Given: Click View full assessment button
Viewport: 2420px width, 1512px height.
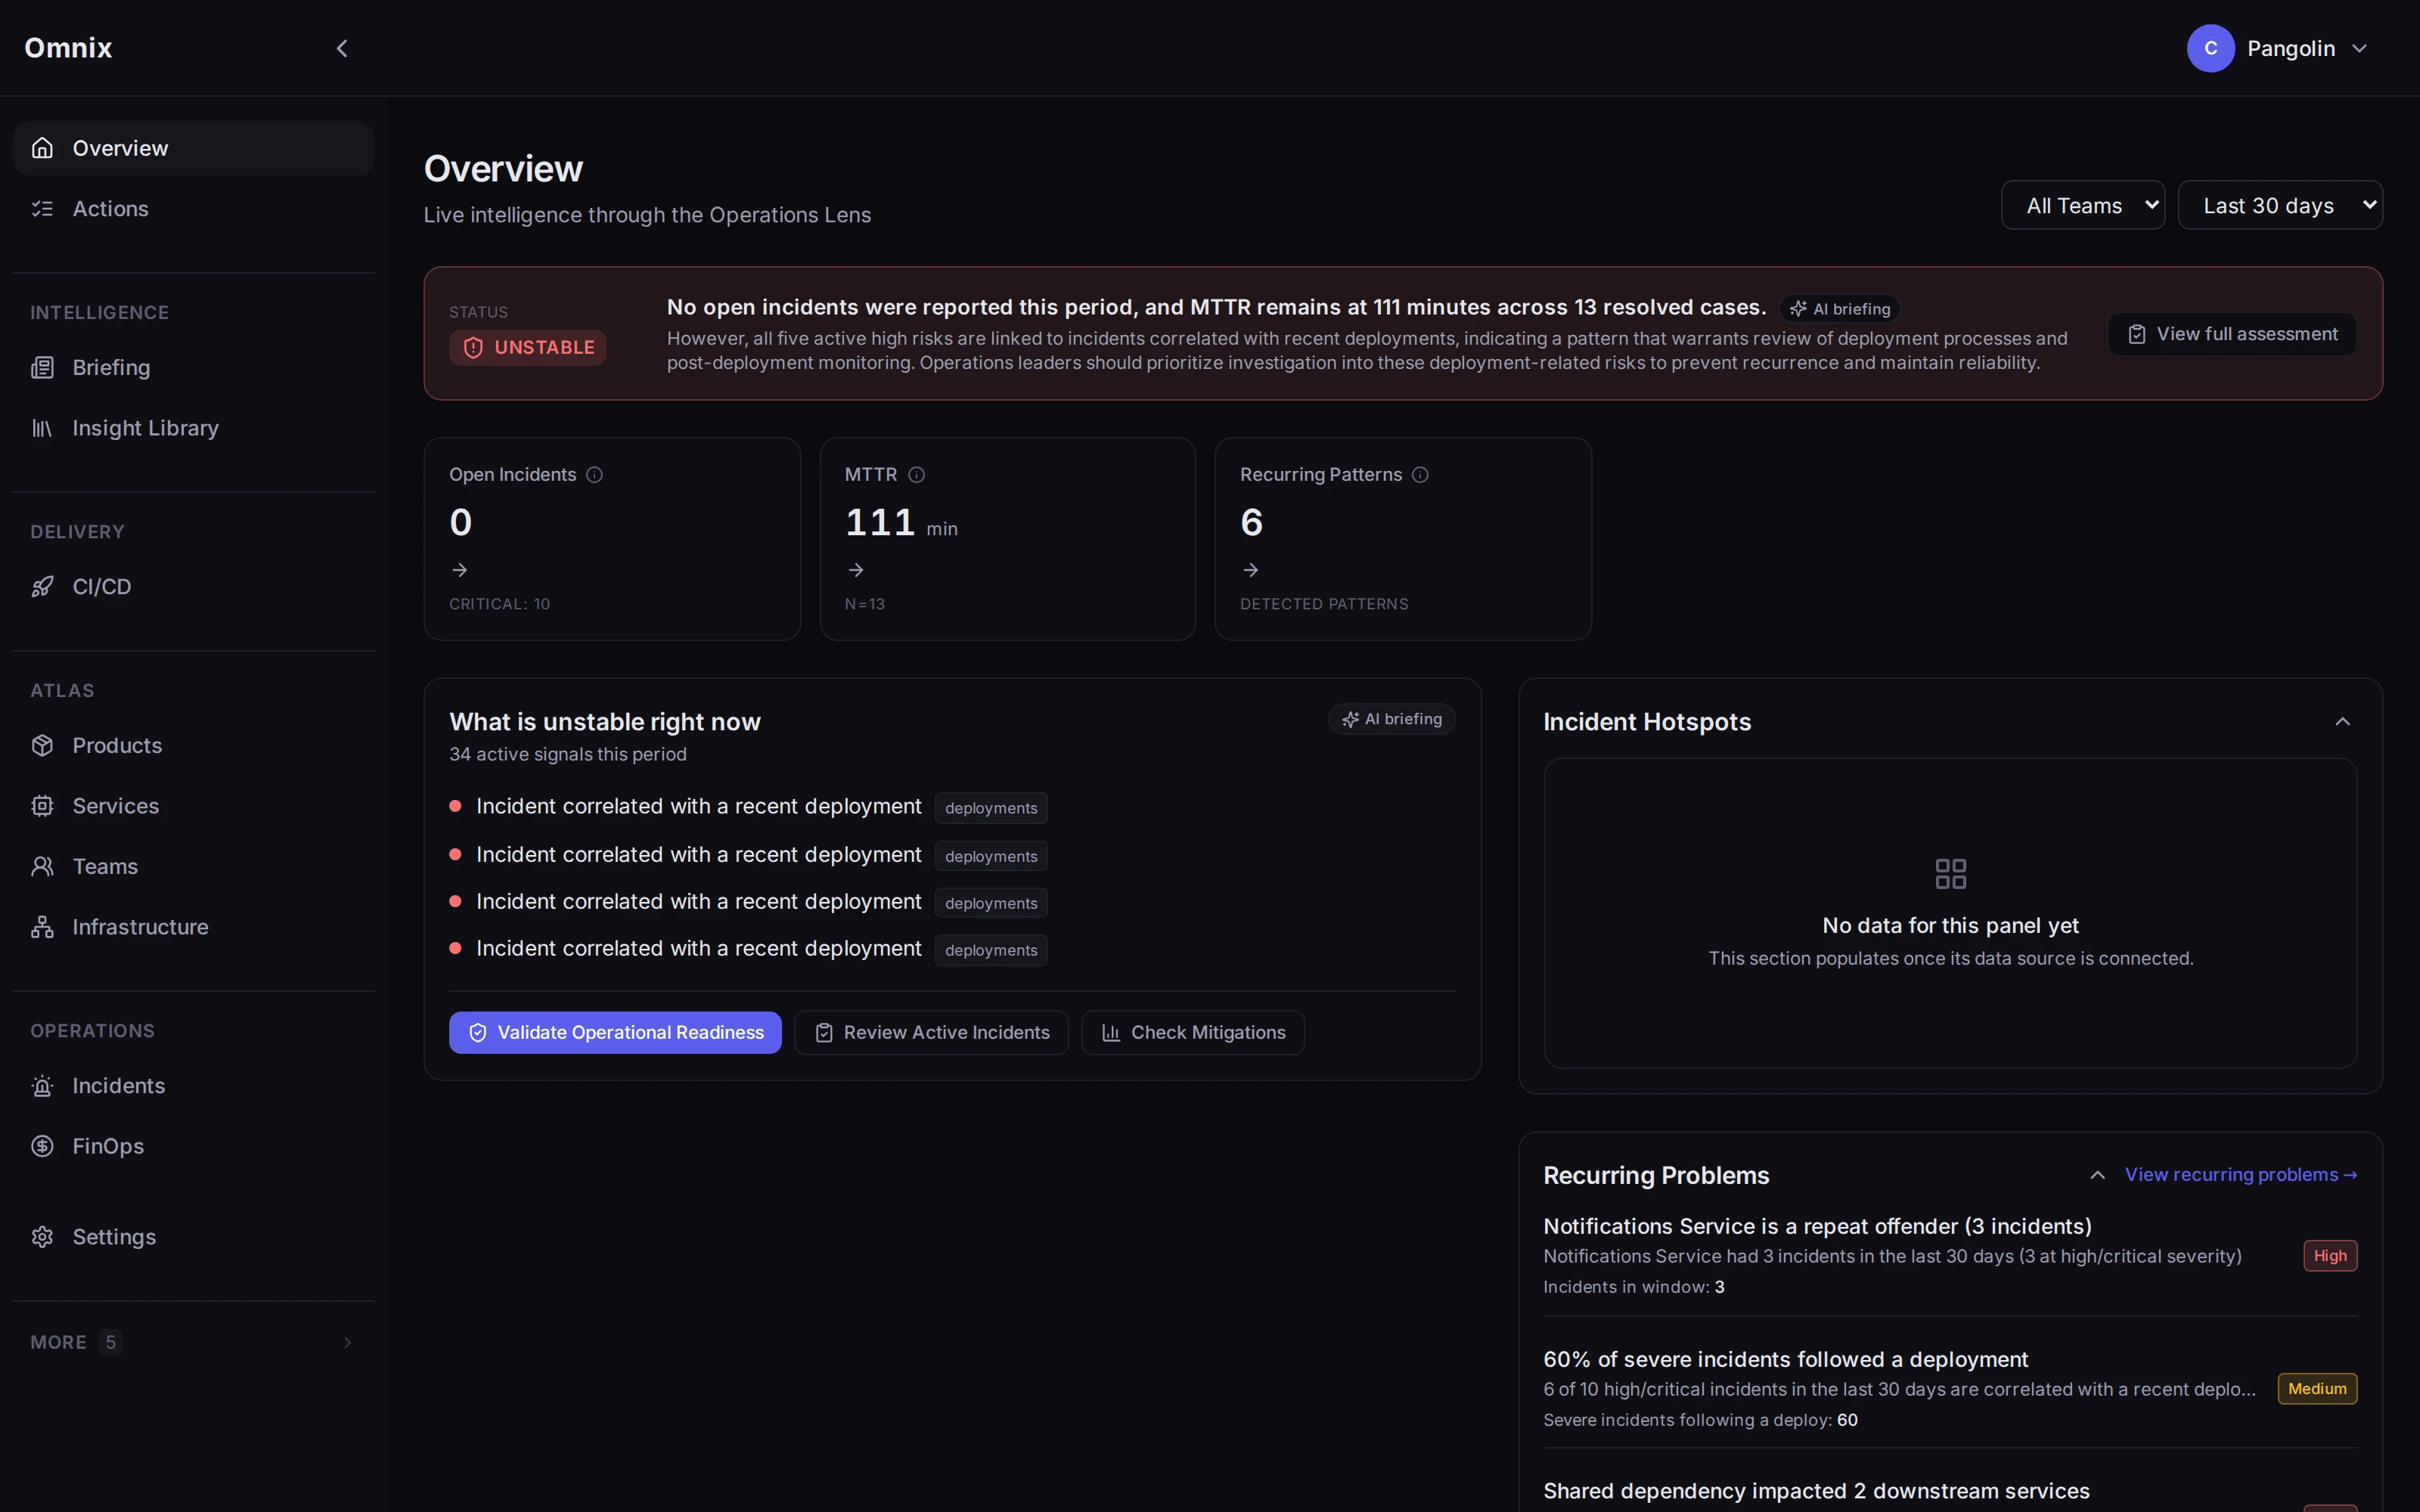Looking at the screenshot, I should pos(2232,334).
